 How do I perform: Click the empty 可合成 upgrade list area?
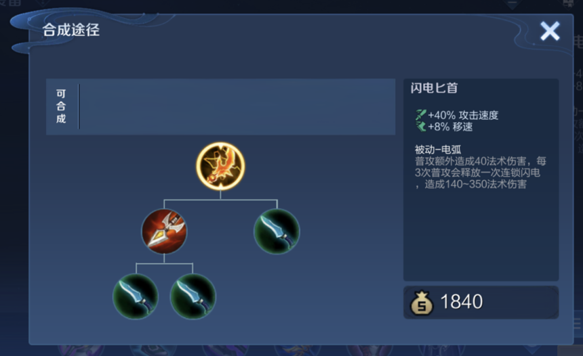[237, 106]
